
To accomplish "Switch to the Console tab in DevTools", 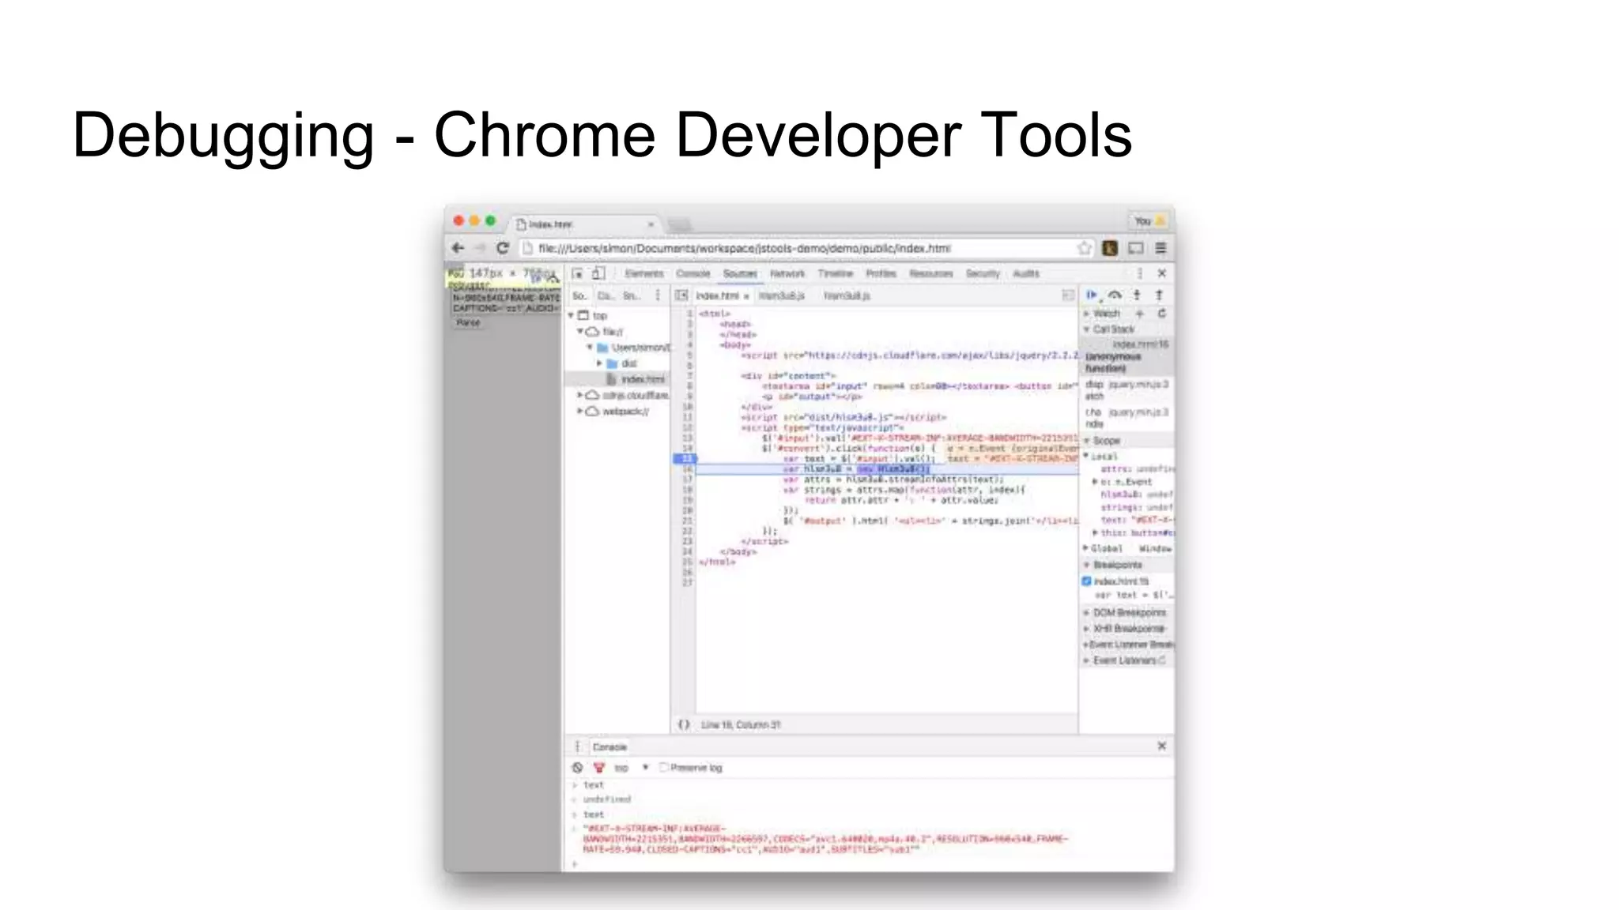I will tap(693, 273).
